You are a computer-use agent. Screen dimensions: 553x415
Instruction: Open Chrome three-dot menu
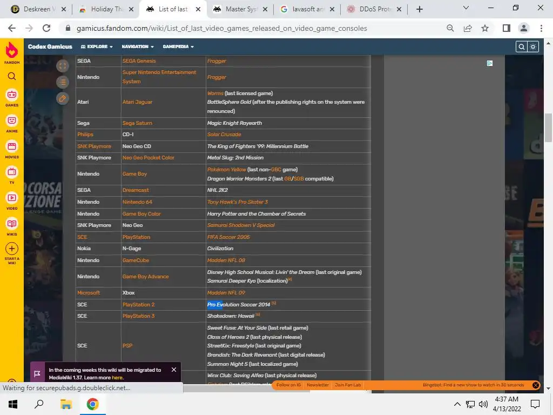(541, 28)
